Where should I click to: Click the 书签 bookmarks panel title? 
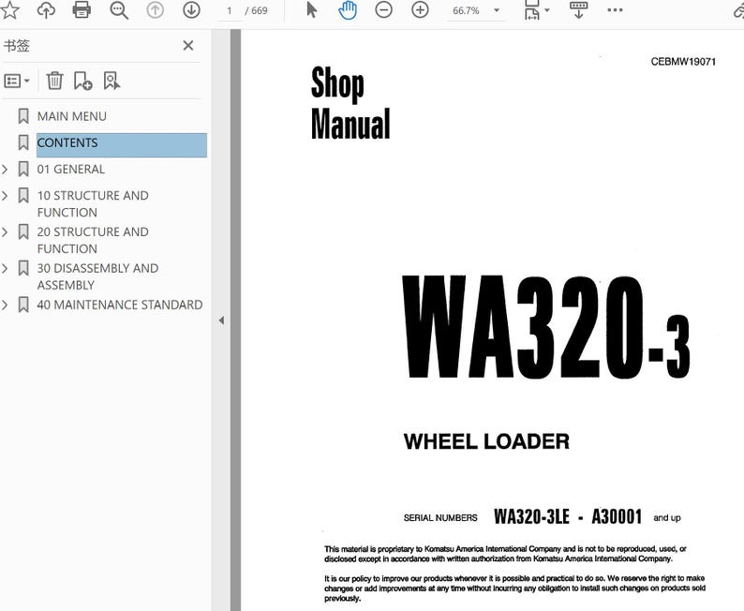17,46
